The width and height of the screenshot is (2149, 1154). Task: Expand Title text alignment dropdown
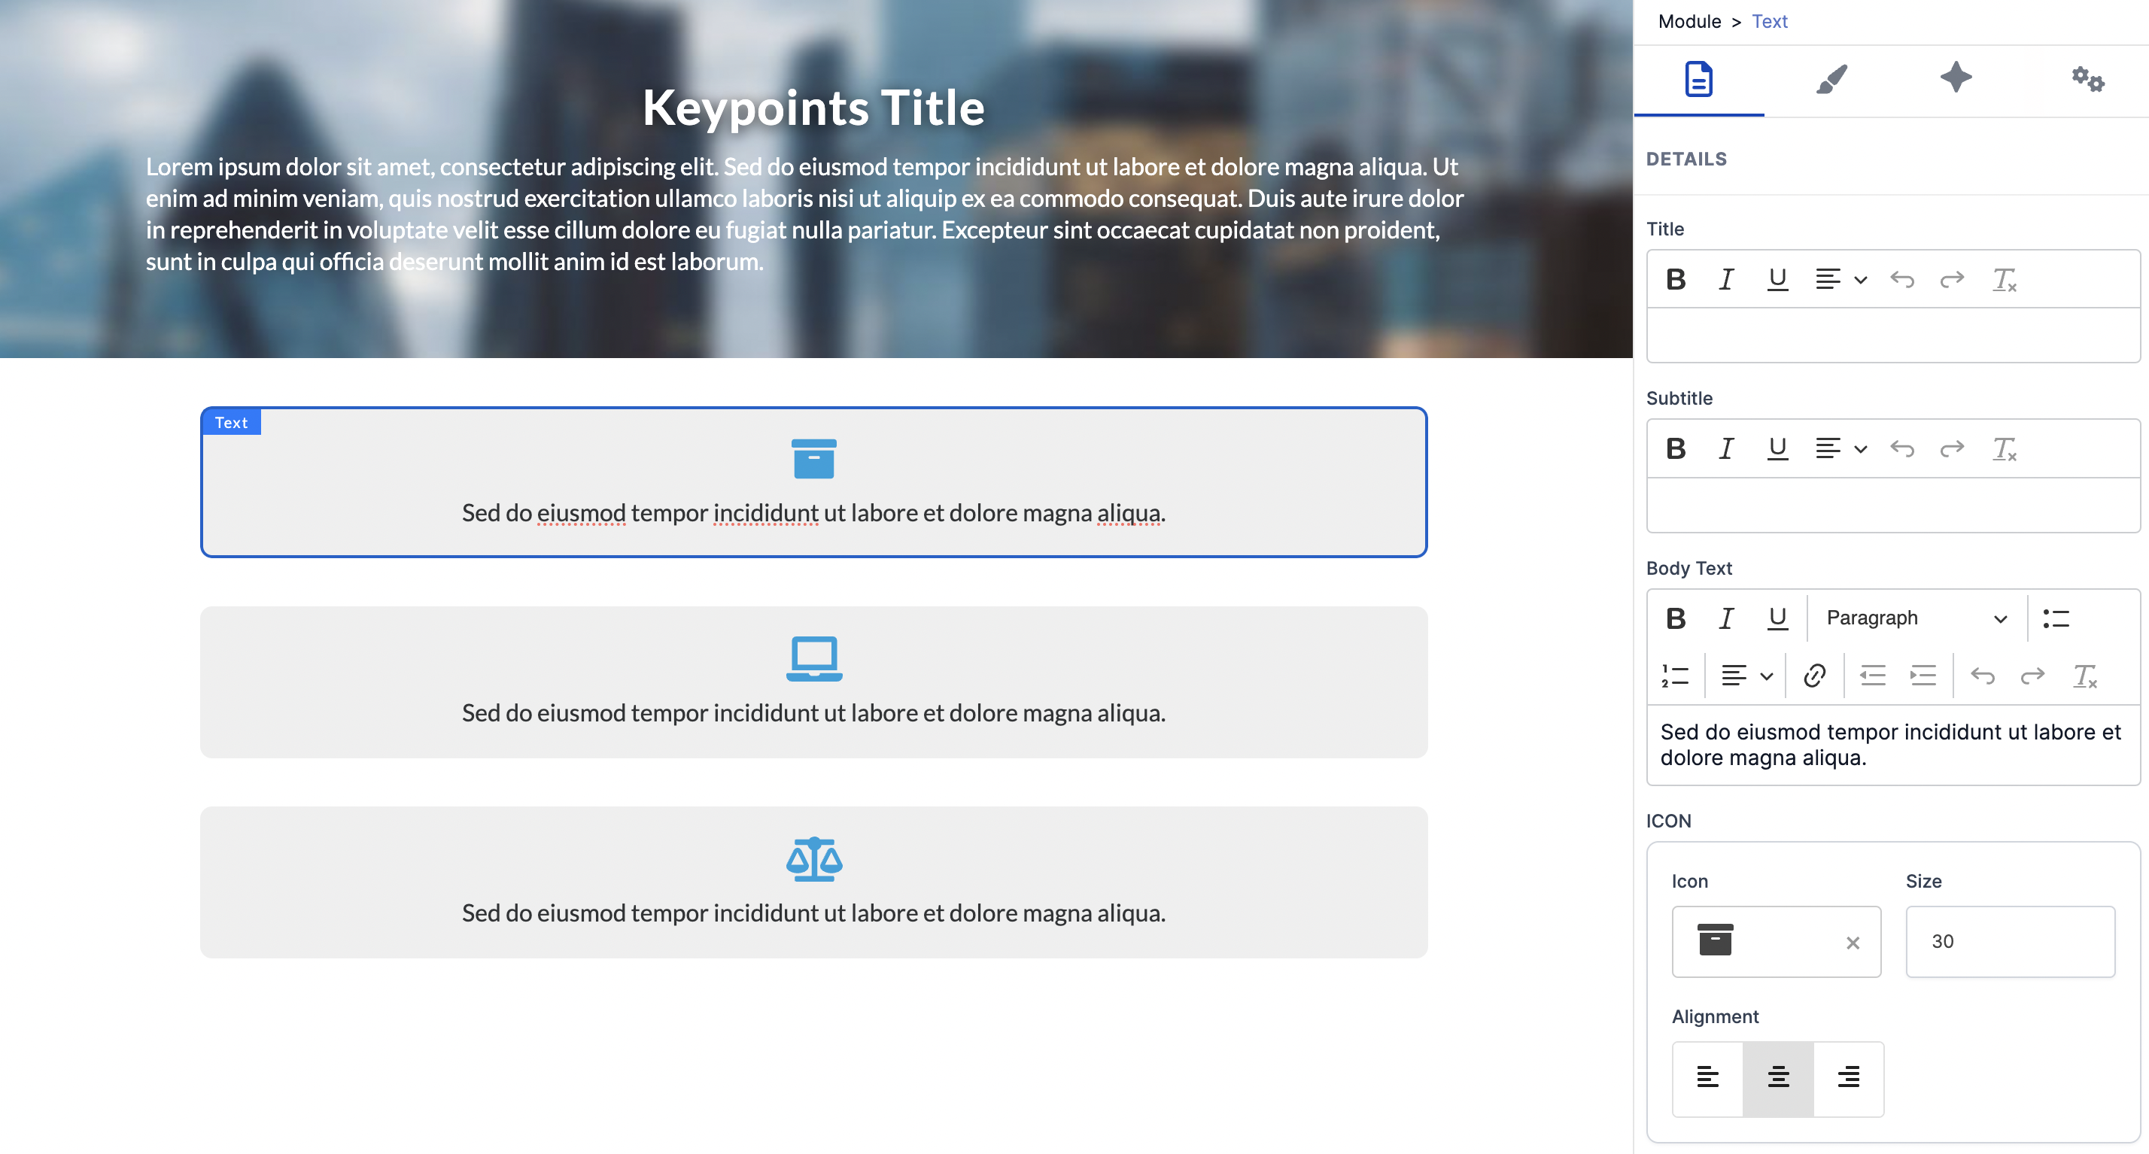[1841, 280]
